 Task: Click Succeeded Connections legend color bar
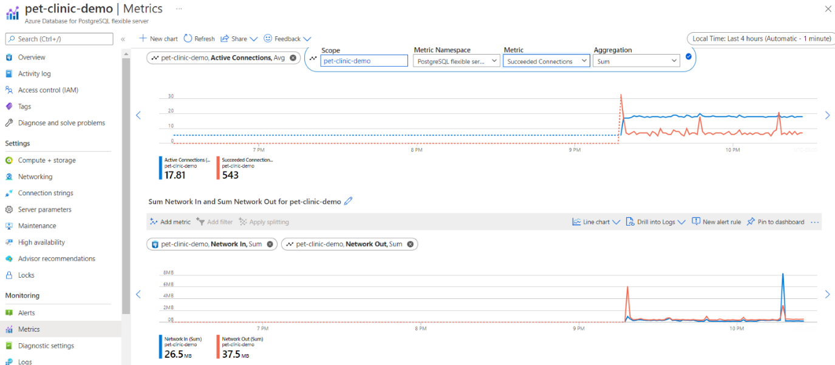click(218, 169)
